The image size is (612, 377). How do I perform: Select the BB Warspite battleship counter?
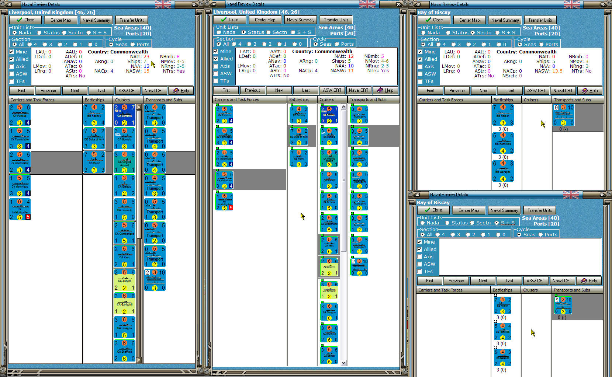click(502, 171)
